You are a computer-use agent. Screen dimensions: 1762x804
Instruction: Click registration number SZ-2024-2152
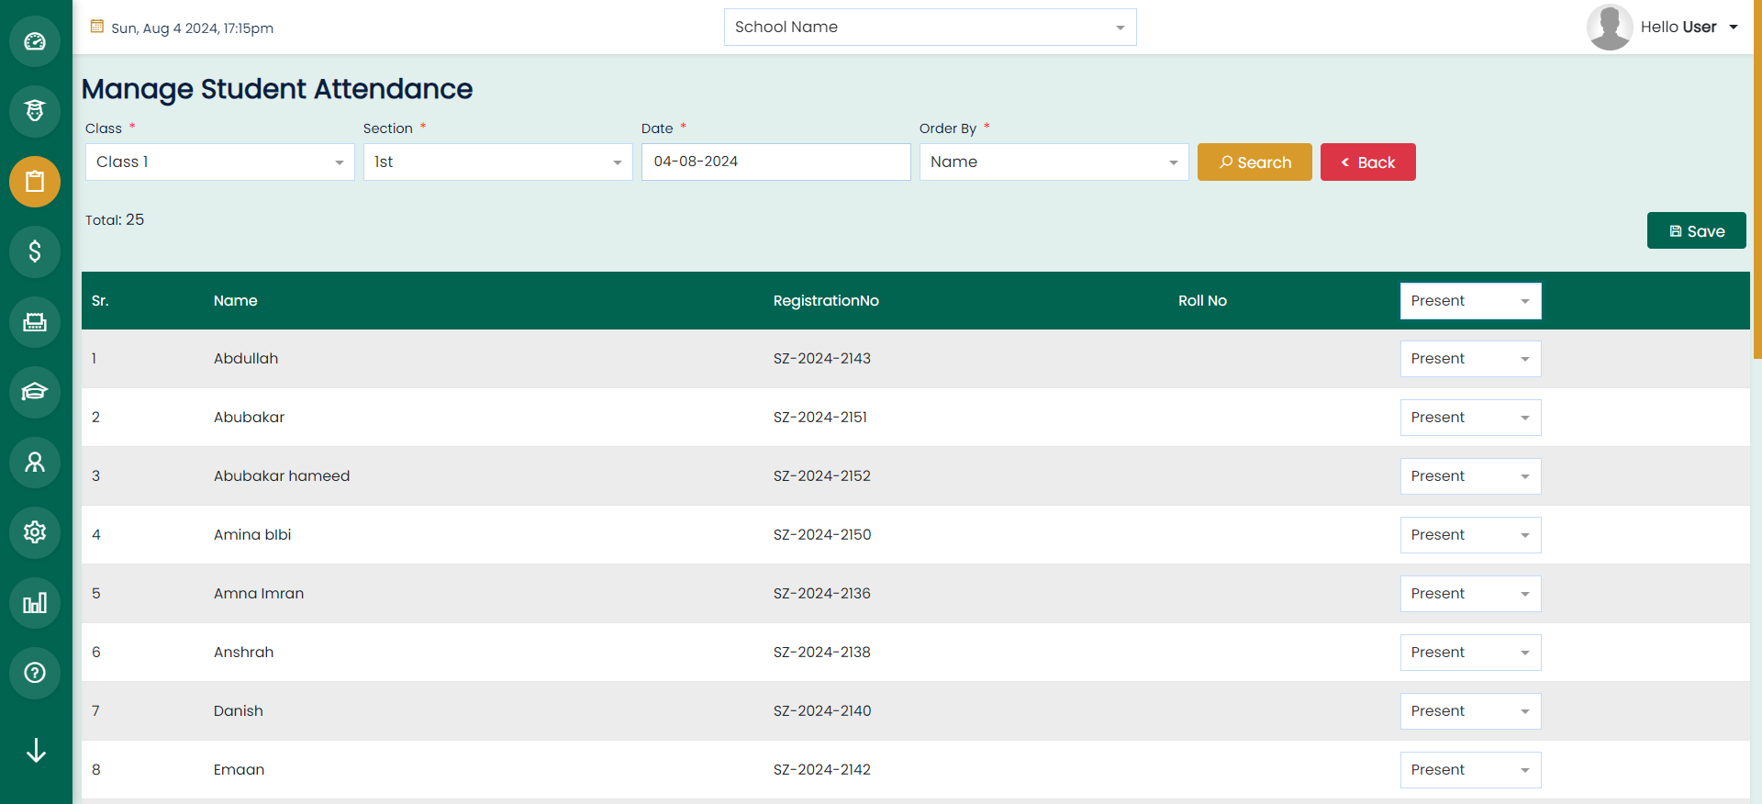[822, 476]
